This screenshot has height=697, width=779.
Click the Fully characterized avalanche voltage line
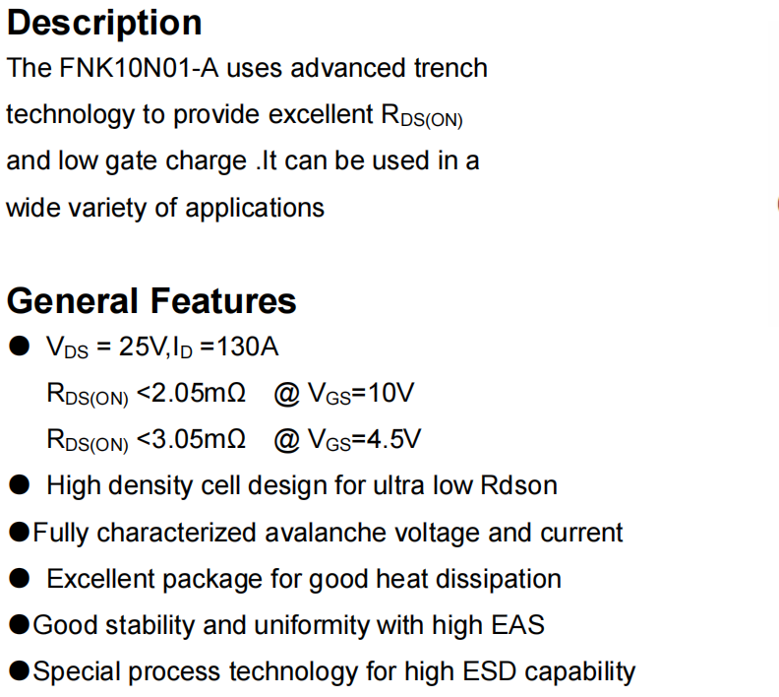point(328,533)
